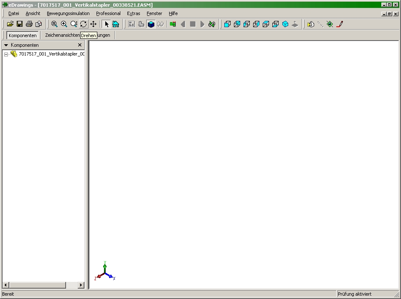Image resolution: width=401 pixels, height=299 pixels.
Task: Select the Pan (four-arrow) tool
Action: (x=93, y=24)
